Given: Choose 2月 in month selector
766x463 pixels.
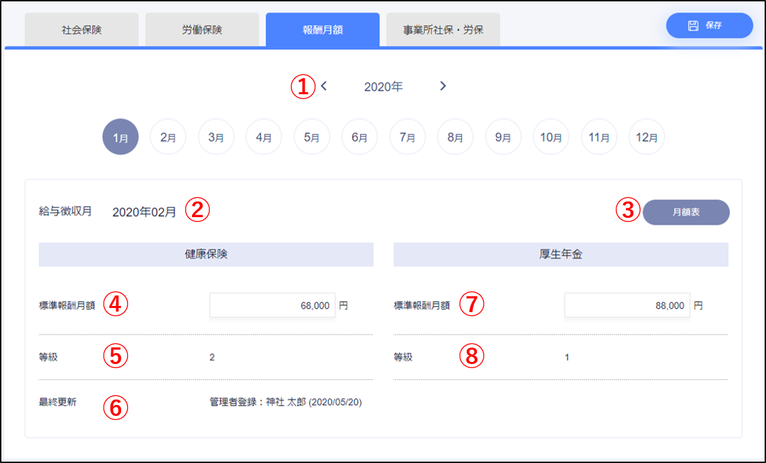Looking at the screenshot, I should [x=168, y=137].
